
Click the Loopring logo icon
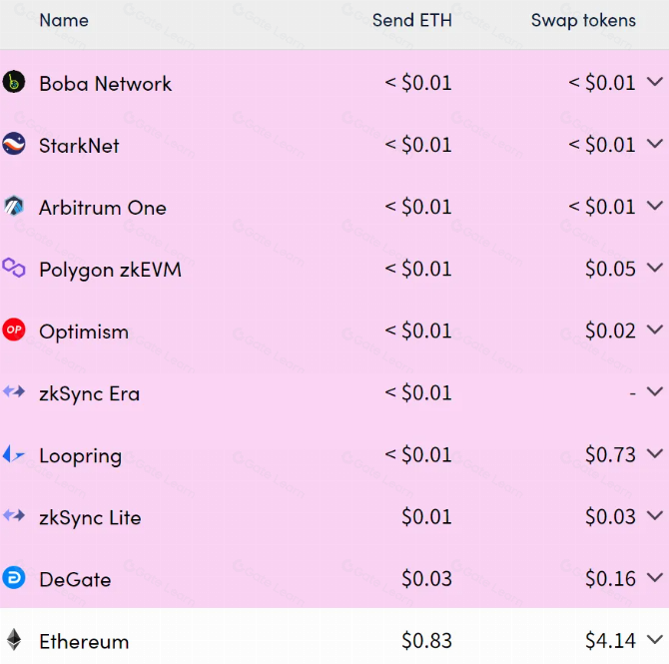click(x=14, y=453)
